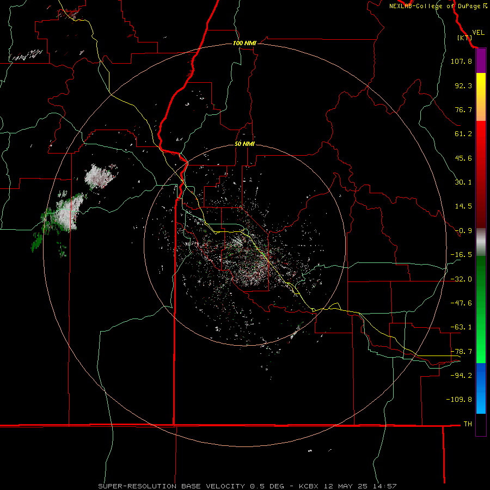
Task: Click the -16.5 value on velocity scale
Action: [461, 255]
